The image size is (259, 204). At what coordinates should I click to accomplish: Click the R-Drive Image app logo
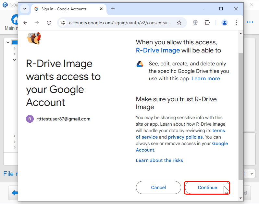(x=34, y=39)
